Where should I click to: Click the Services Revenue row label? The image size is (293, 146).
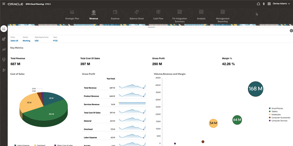tap(91, 104)
